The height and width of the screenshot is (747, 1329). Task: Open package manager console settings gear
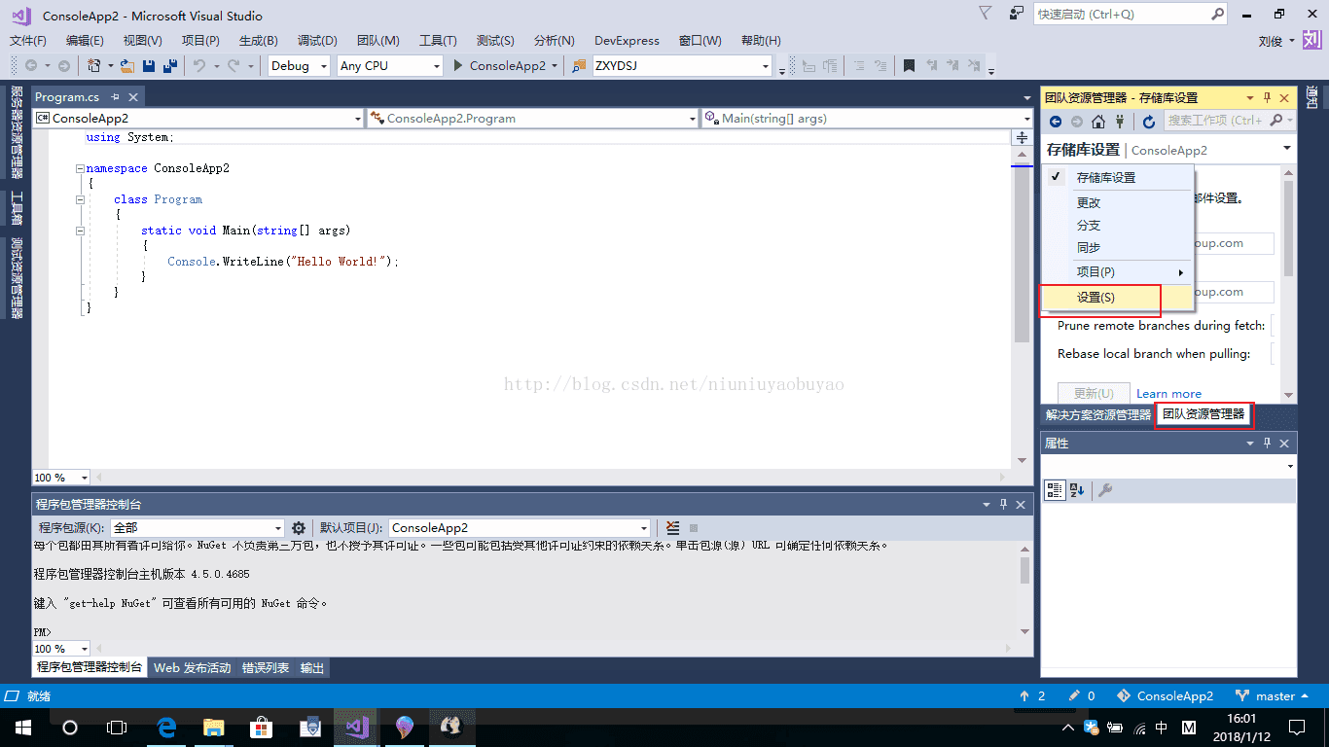point(299,528)
